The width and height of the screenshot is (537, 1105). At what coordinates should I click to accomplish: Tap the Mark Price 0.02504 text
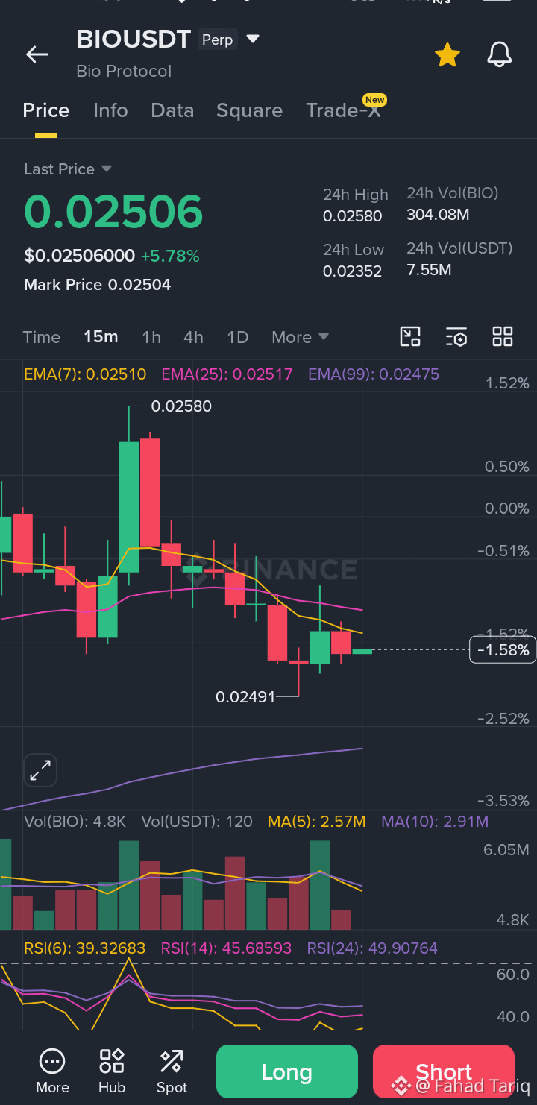tap(97, 285)
